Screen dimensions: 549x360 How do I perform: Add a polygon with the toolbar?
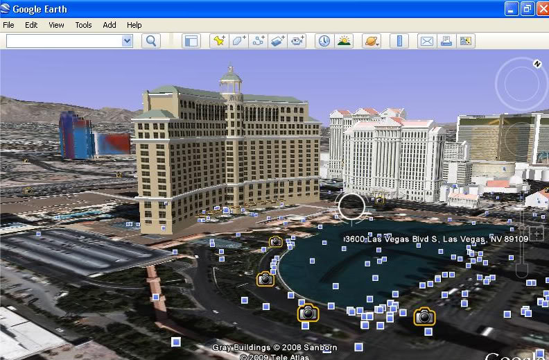[x=239, y=41]
